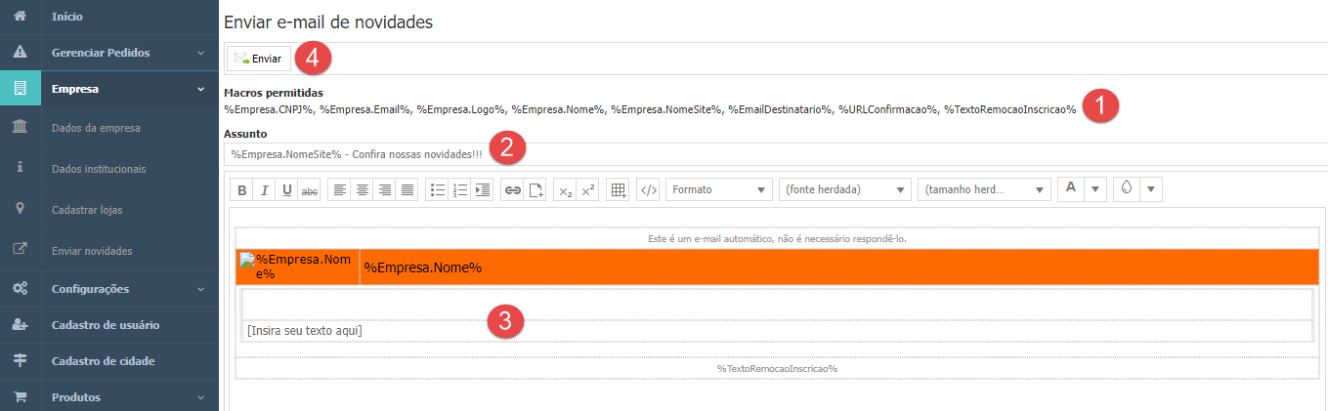Viewport: 1328px width, 411px height.
Task: Open Dados da empresa in sidebar
Action: [x=96, y=128]
